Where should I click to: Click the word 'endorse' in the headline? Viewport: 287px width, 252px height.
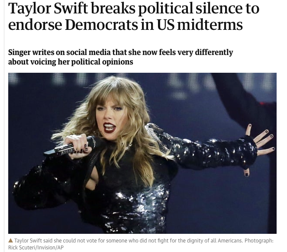[35, 25]
